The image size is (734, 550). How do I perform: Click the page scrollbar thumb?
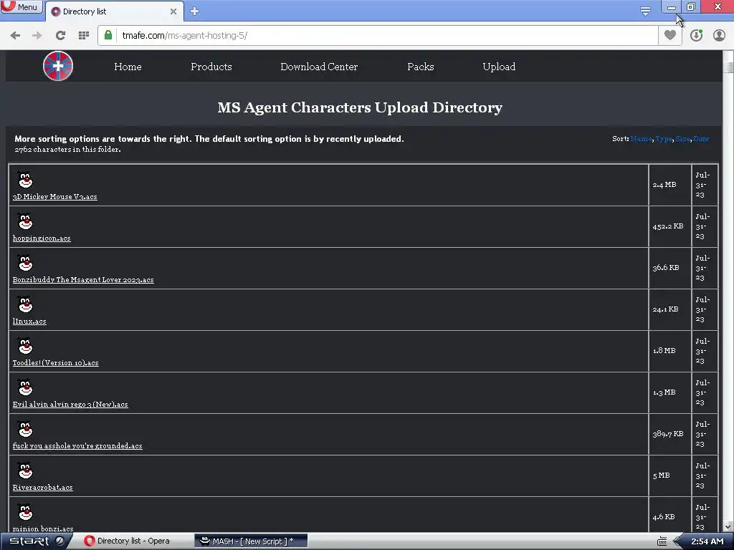[728, 67]
